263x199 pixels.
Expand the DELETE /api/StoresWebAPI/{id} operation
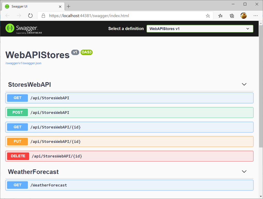tap(129, 156)
